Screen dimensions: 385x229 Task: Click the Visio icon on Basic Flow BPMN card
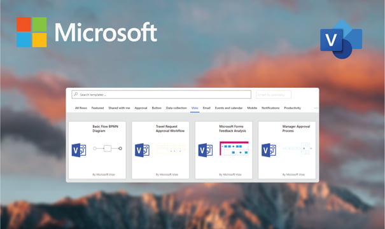pyautogui.click(x=79, y=150)
